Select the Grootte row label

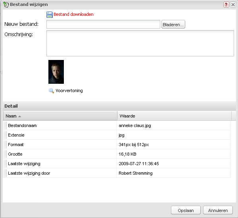[15, 154]
